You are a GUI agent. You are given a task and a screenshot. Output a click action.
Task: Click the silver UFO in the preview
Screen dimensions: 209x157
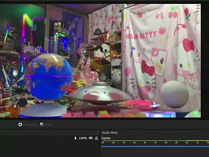(100, 93)
